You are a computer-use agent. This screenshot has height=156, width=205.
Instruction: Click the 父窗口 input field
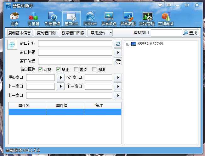(99, 78)
